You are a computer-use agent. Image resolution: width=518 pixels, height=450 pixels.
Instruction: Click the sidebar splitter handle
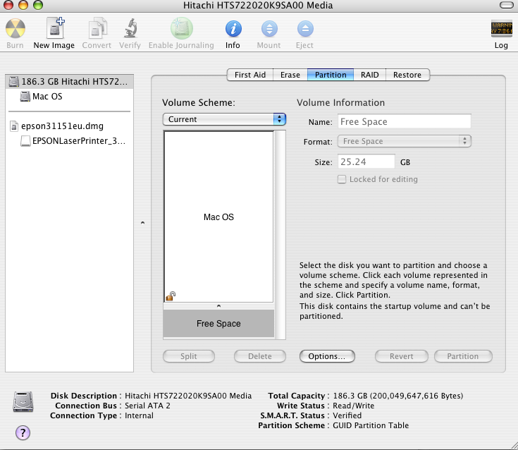coord(142,222)
